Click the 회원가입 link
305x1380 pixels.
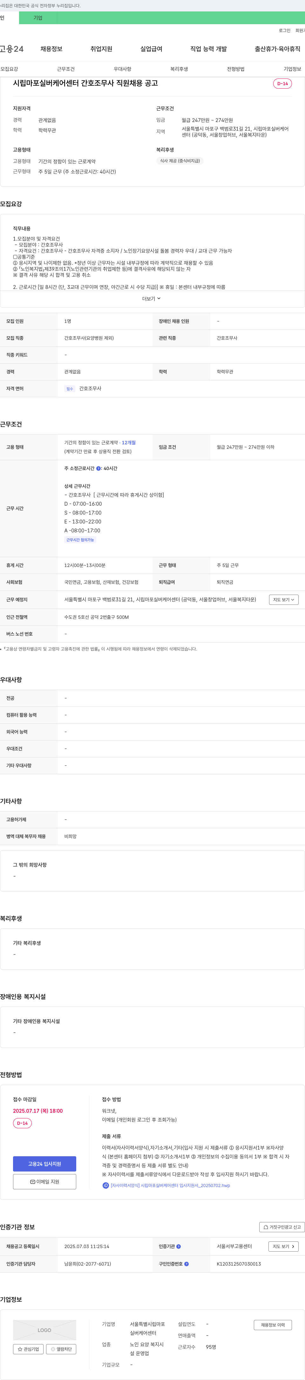pos(300,31)
